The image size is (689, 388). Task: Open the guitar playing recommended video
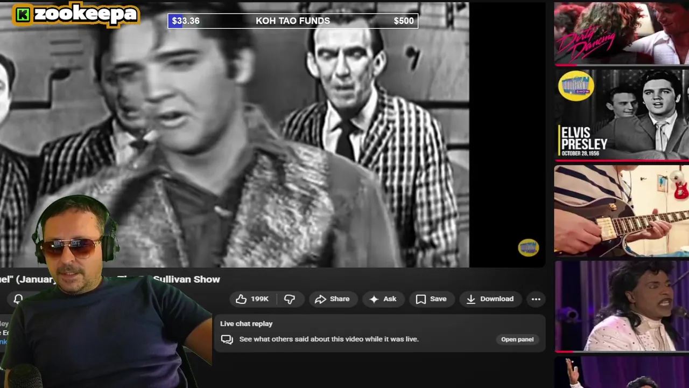pyautogui.click(x=622, y=210)
